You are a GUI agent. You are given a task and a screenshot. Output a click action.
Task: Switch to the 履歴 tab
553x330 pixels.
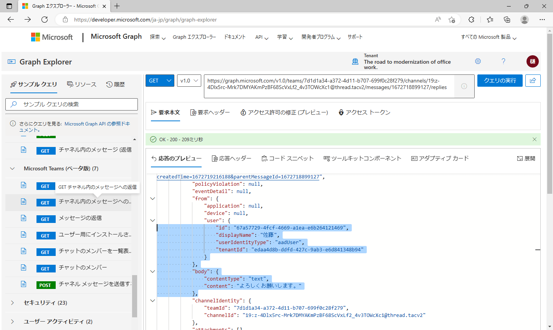116,84
